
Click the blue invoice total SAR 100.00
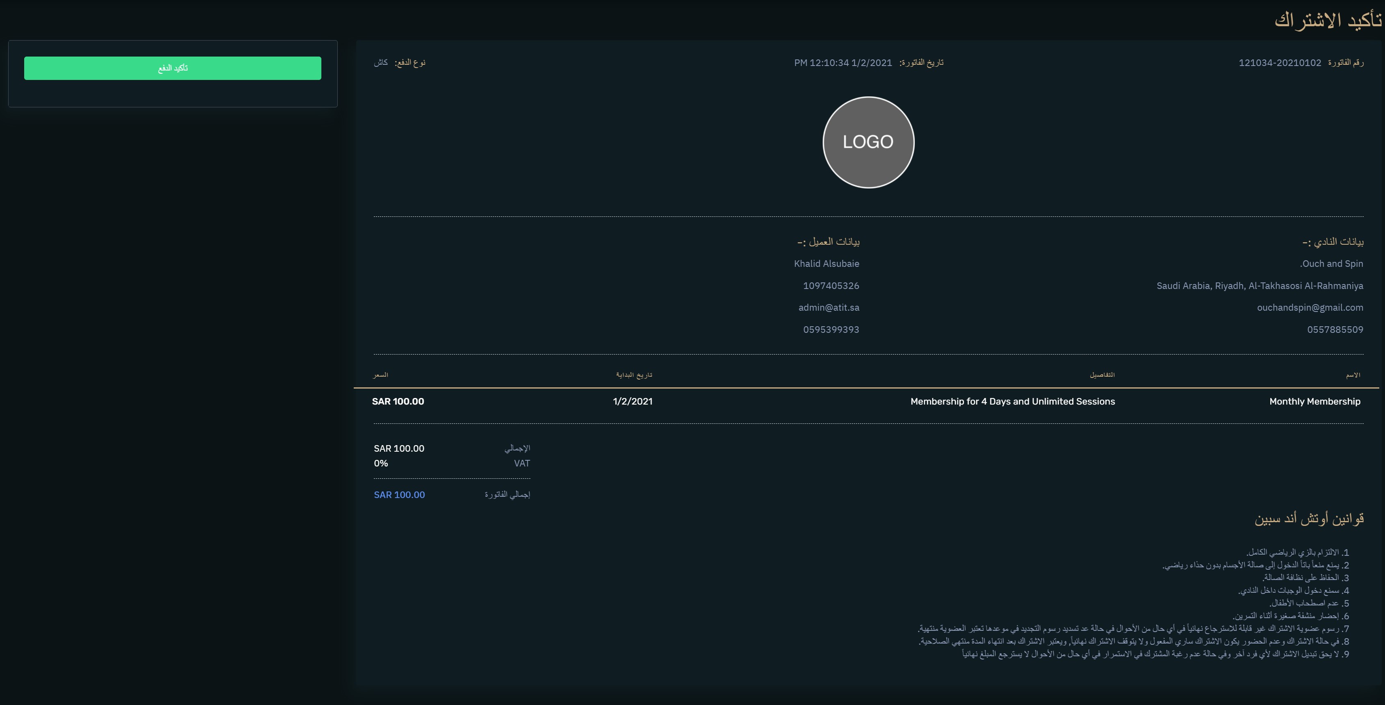(399, 495)
